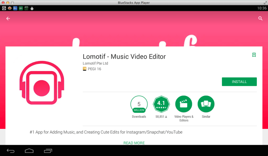Toggle BlueStacks fullscreen arrows in title bar
The height and width of the screenshot is (156, 268).
(x=265, y=2)
